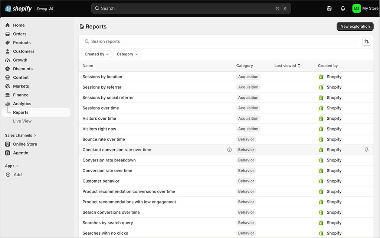380x238 pixels.
Task: Click the Home icon in the sidebar
Action: tap(7, 25)
